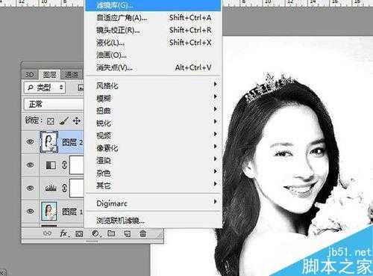Screen dimensions: 373x276
Task: Open the 正常 blend mode dropdown
Action: (54, 104)
